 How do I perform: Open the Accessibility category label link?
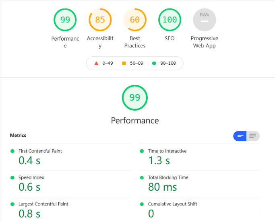100,42
